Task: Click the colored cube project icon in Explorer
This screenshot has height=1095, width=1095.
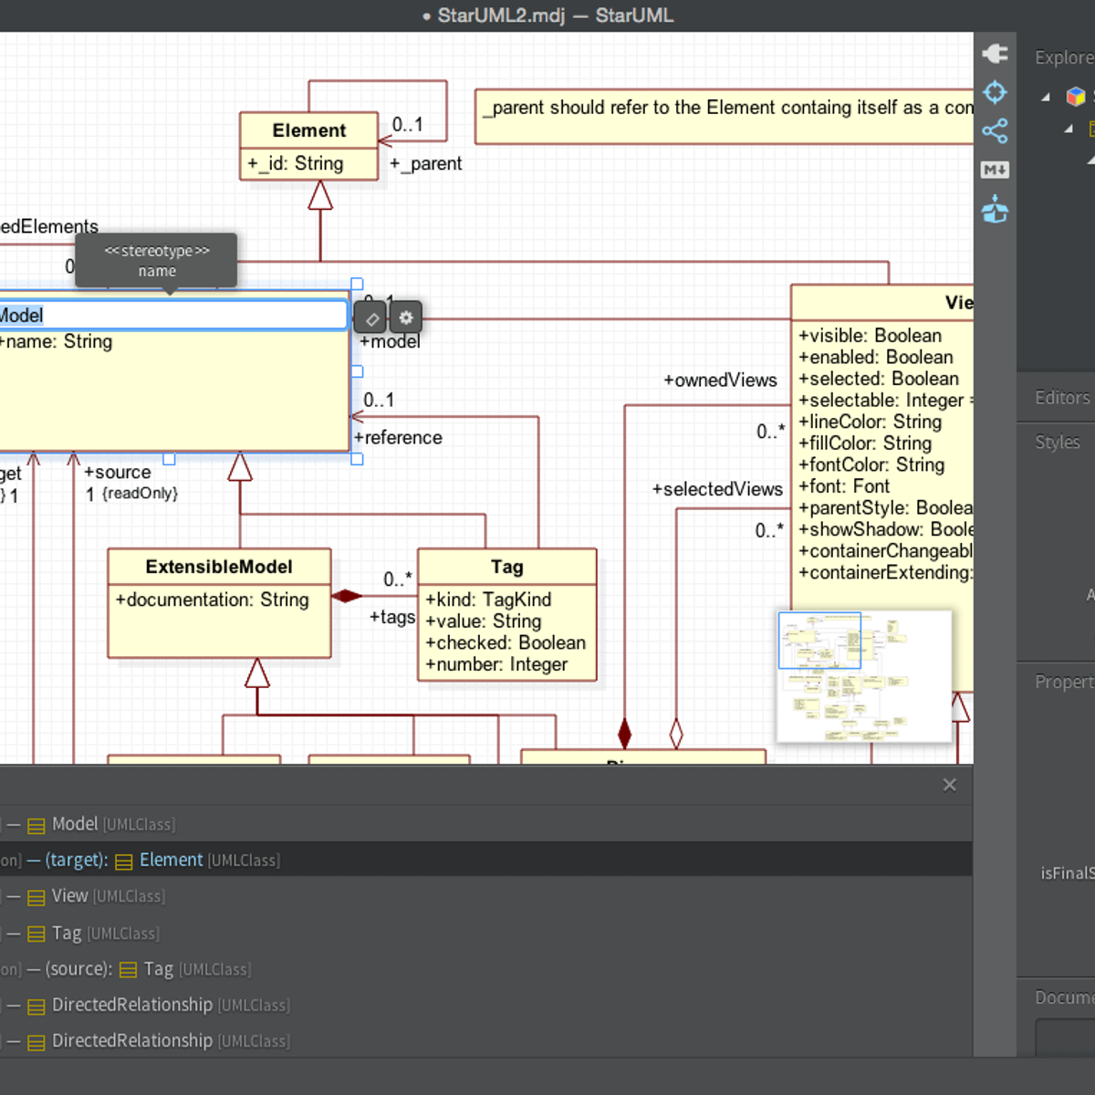Action: tap(1077, 96)
